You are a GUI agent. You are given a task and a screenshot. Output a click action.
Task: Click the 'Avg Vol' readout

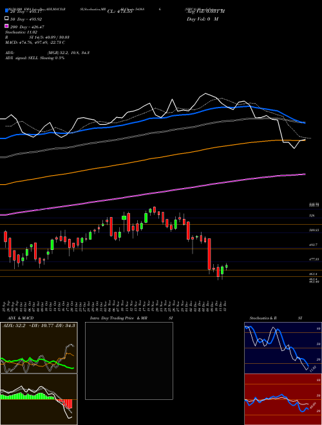(205, 12)
